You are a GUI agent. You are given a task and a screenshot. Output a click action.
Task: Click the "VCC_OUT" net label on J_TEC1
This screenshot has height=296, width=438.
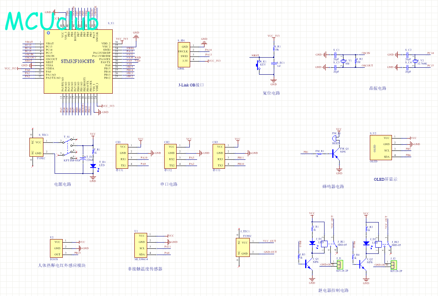click(x=269, y=241)
